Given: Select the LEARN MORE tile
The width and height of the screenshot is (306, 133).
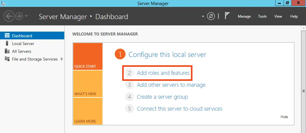Looking at the screenshot, I should pyautogui.click(x=88, y=111).
